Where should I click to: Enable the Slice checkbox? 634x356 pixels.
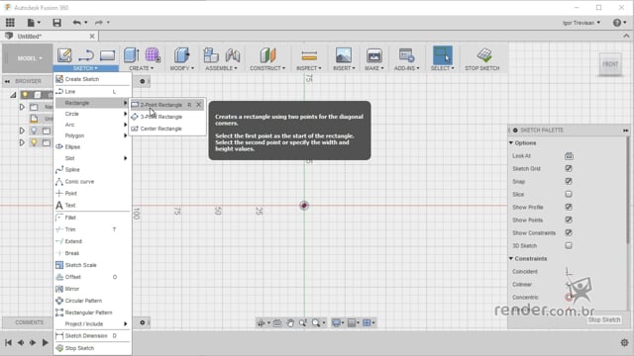click(569, 194)
